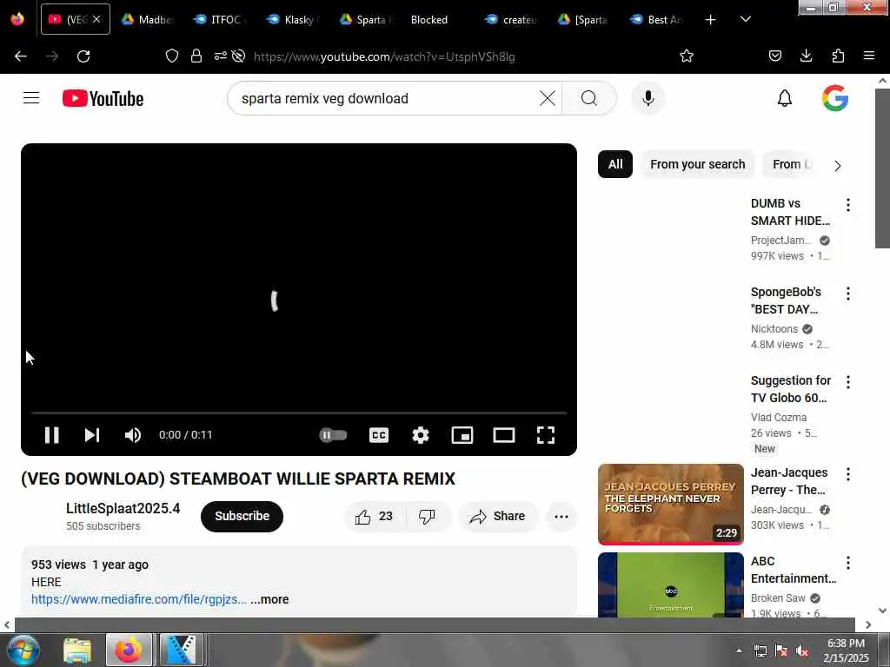890x667 pixels.
Task: Enable theater mode view
Action: tap(504, 435)
